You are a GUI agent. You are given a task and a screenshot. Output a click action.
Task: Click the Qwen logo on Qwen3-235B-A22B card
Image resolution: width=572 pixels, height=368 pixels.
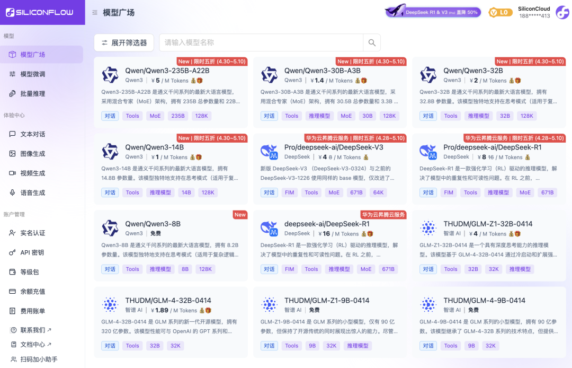(110, 75)
